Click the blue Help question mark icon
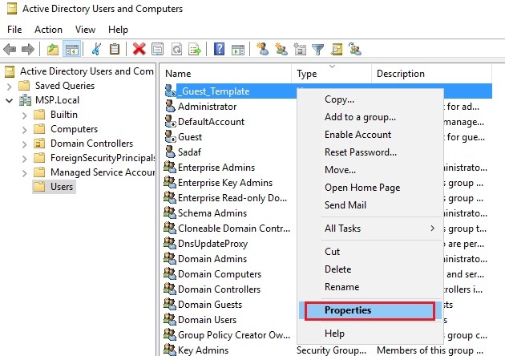 coord(218,50)
